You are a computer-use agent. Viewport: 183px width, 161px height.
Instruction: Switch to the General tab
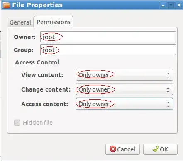(x=20, y=22)
